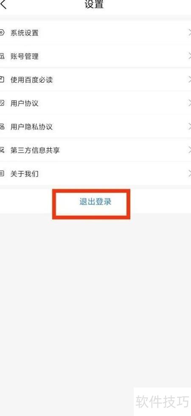Open the 系统设置 menu entry
Image resolution: width=191 pixels, height=416 pixels.
click(95, 33)
